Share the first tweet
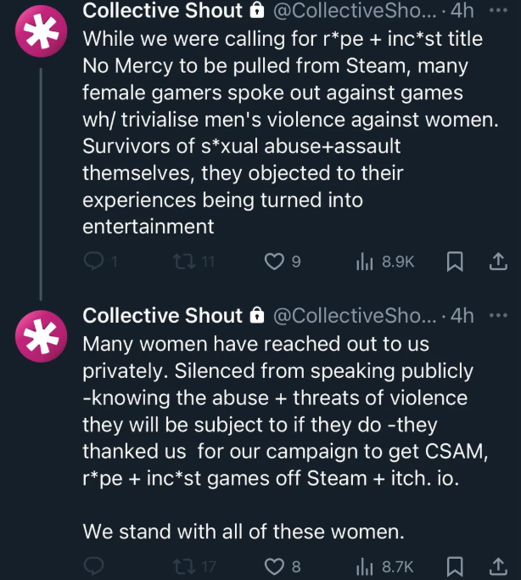 point(498,262)
